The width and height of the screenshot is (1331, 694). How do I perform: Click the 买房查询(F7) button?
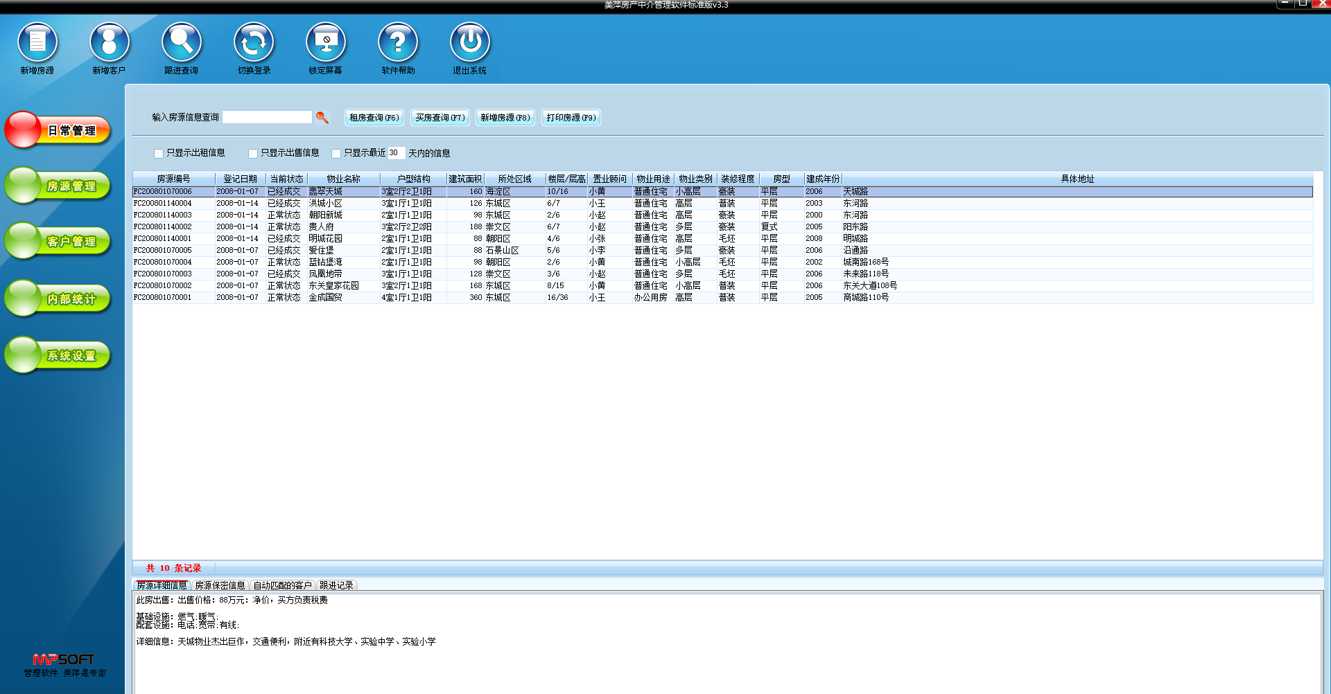click(x=440, y=118)
